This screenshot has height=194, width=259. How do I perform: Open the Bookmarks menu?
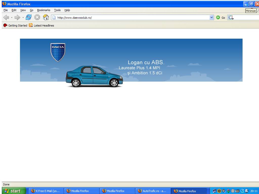[44, 10]
